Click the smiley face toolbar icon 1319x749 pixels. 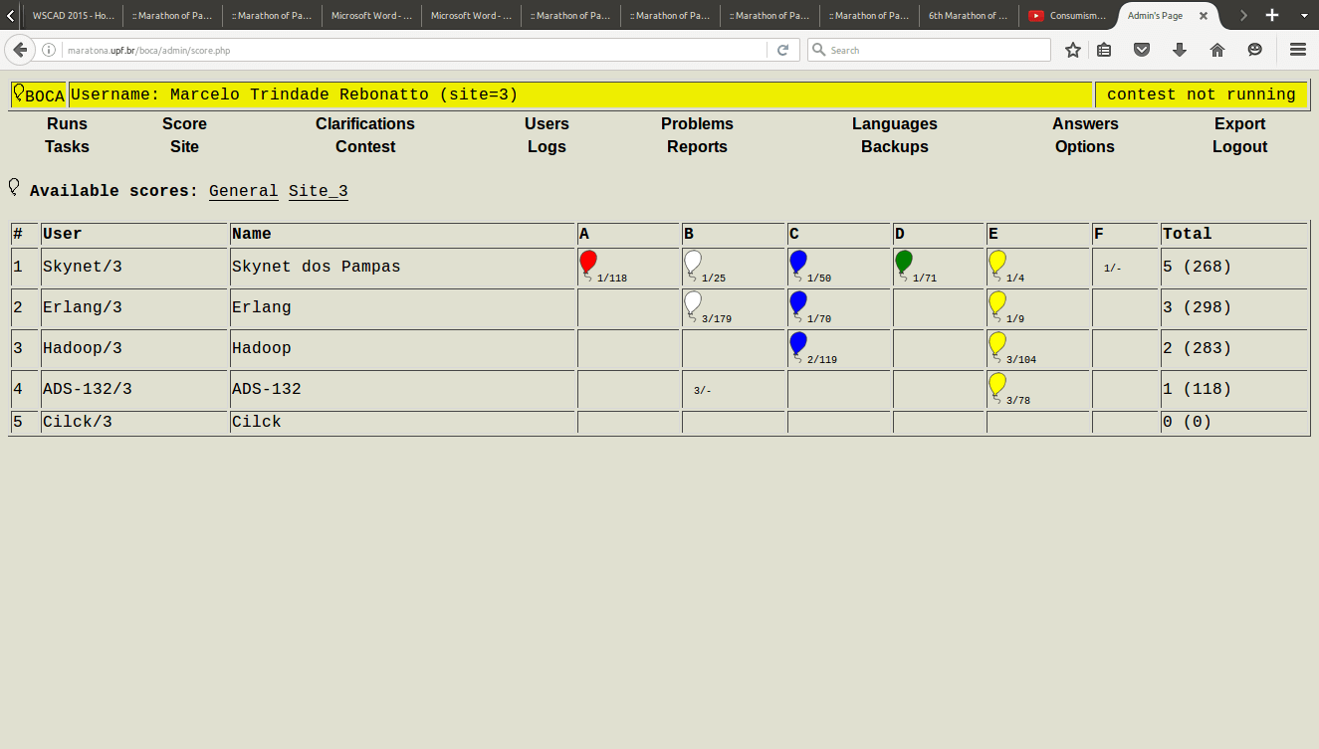click(x=1254, y=50)
